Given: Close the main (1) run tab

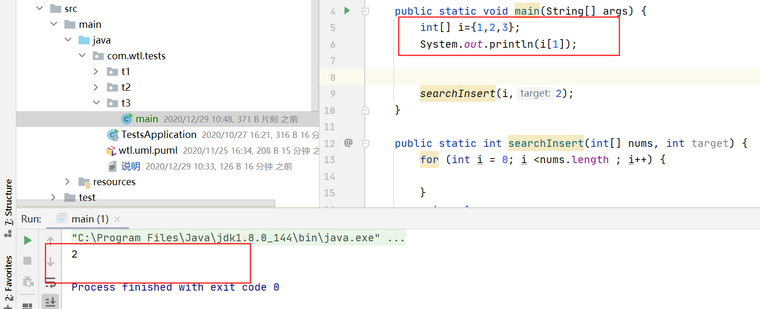Looking at the screenshot, I should (117, 219).
